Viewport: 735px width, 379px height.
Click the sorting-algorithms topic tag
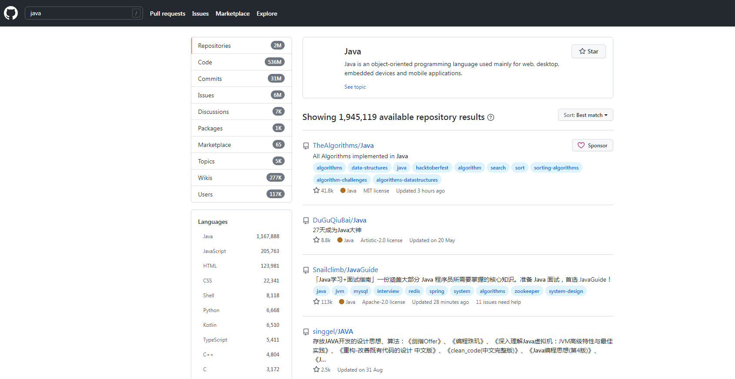click(x=556, y=168)
